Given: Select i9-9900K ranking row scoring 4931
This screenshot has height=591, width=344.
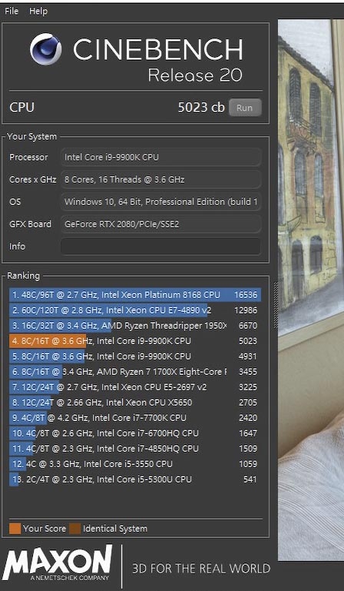Looking at the screenshot, I should (135, 356).
